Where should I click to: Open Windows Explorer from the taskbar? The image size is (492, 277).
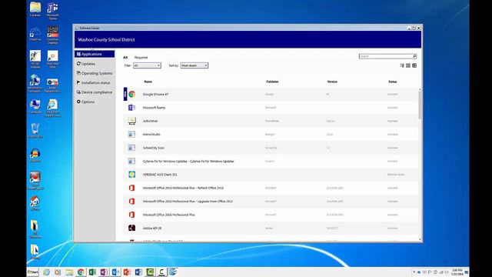pyautogui.click(x=69, y=272)
